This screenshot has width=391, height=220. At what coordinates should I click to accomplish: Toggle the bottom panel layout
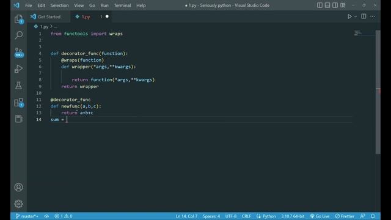coord(327,5)
